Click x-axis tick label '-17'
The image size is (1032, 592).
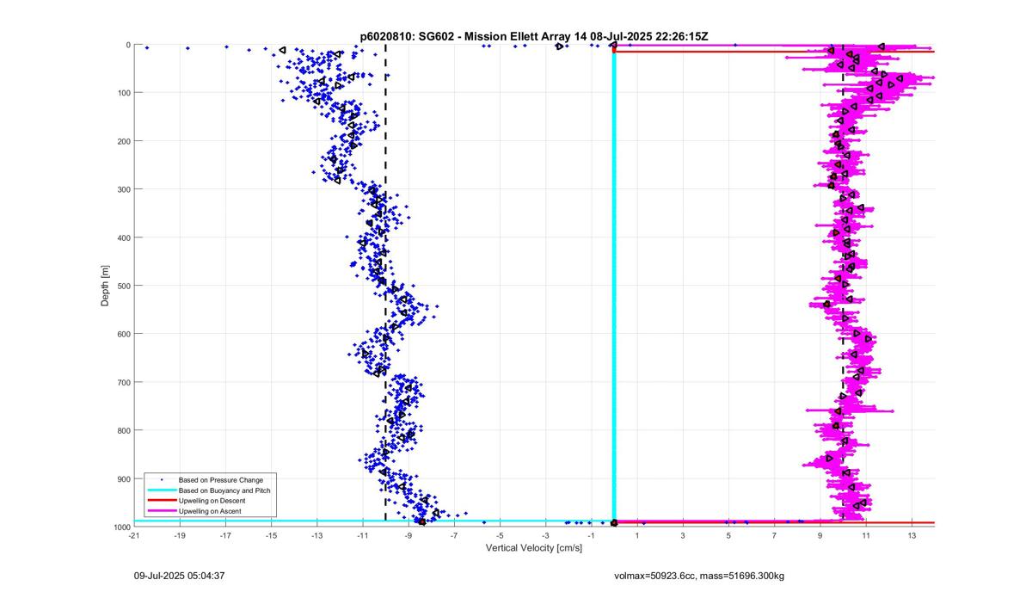(225, 535)
